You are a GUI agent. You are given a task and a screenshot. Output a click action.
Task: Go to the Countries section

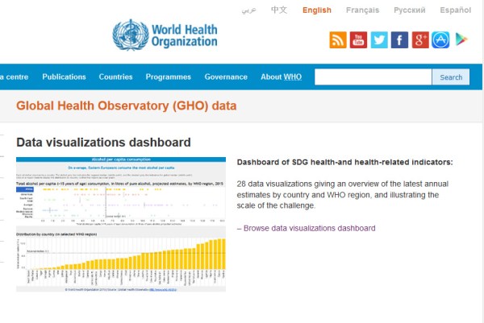coord(115,77)
